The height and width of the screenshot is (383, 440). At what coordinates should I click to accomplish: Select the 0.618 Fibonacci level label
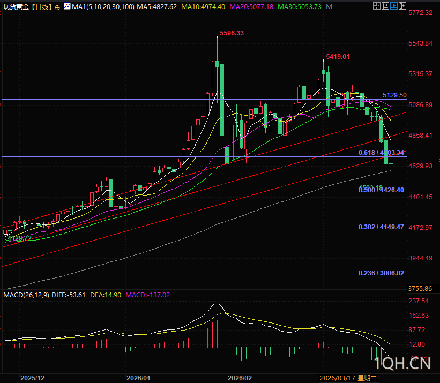click(x=381, y=153)
